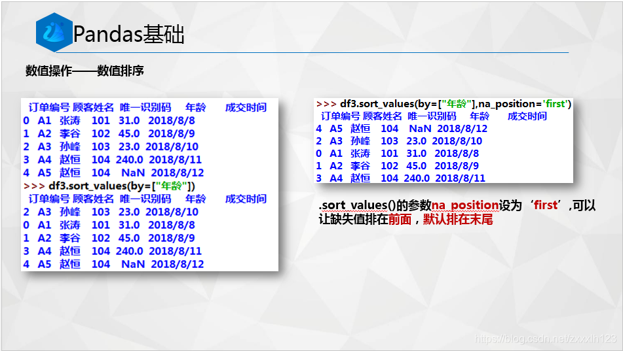The width and height of the screenshot is (623, 351).
Task: Click '孙峰' in the na_position='first' result table
Action: coord(360,141)
